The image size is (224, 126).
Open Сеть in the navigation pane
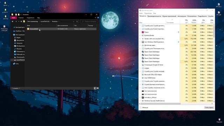click(x=16, y=64)
